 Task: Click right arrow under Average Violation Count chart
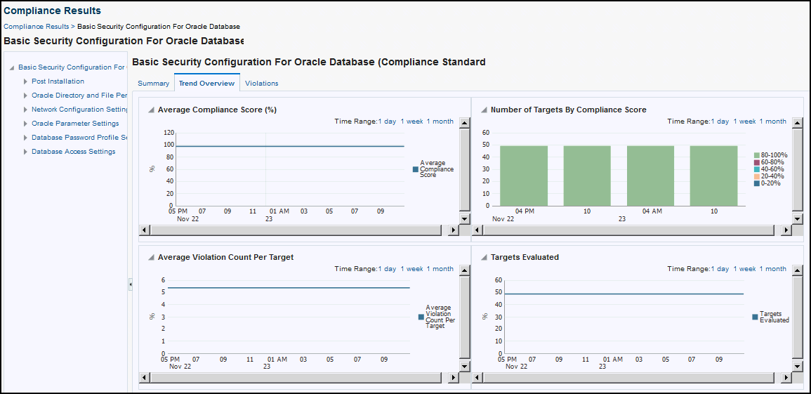453,377
